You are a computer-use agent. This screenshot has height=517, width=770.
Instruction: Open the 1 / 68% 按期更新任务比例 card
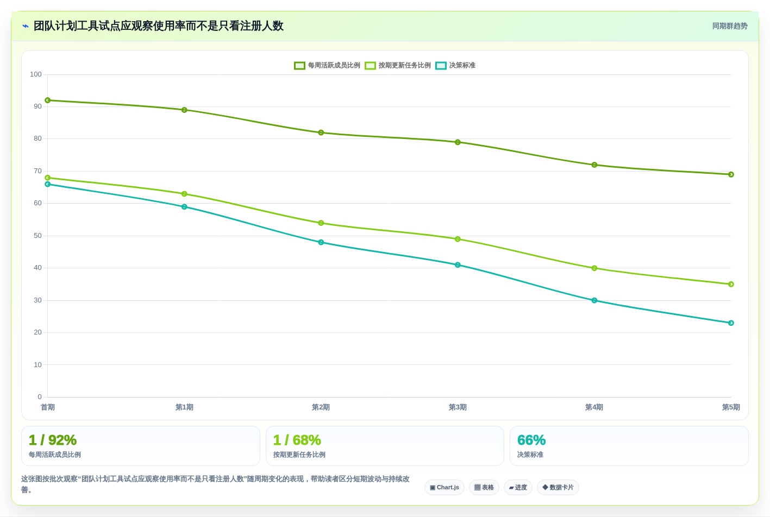coord(385,446)
